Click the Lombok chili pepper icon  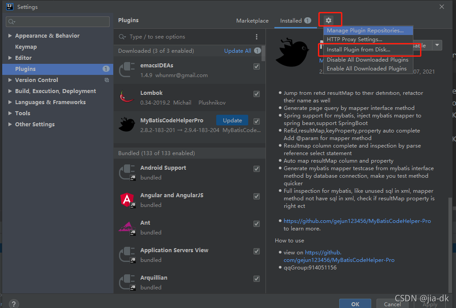coord(127,97)
